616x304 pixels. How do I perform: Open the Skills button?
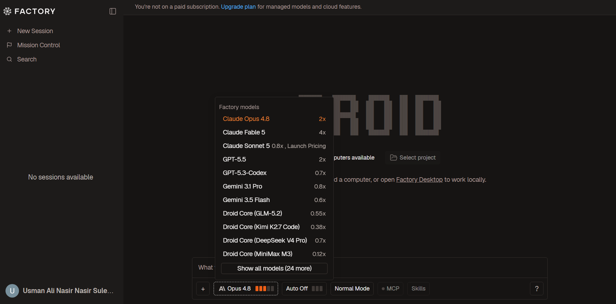click(x=419, y=289)
